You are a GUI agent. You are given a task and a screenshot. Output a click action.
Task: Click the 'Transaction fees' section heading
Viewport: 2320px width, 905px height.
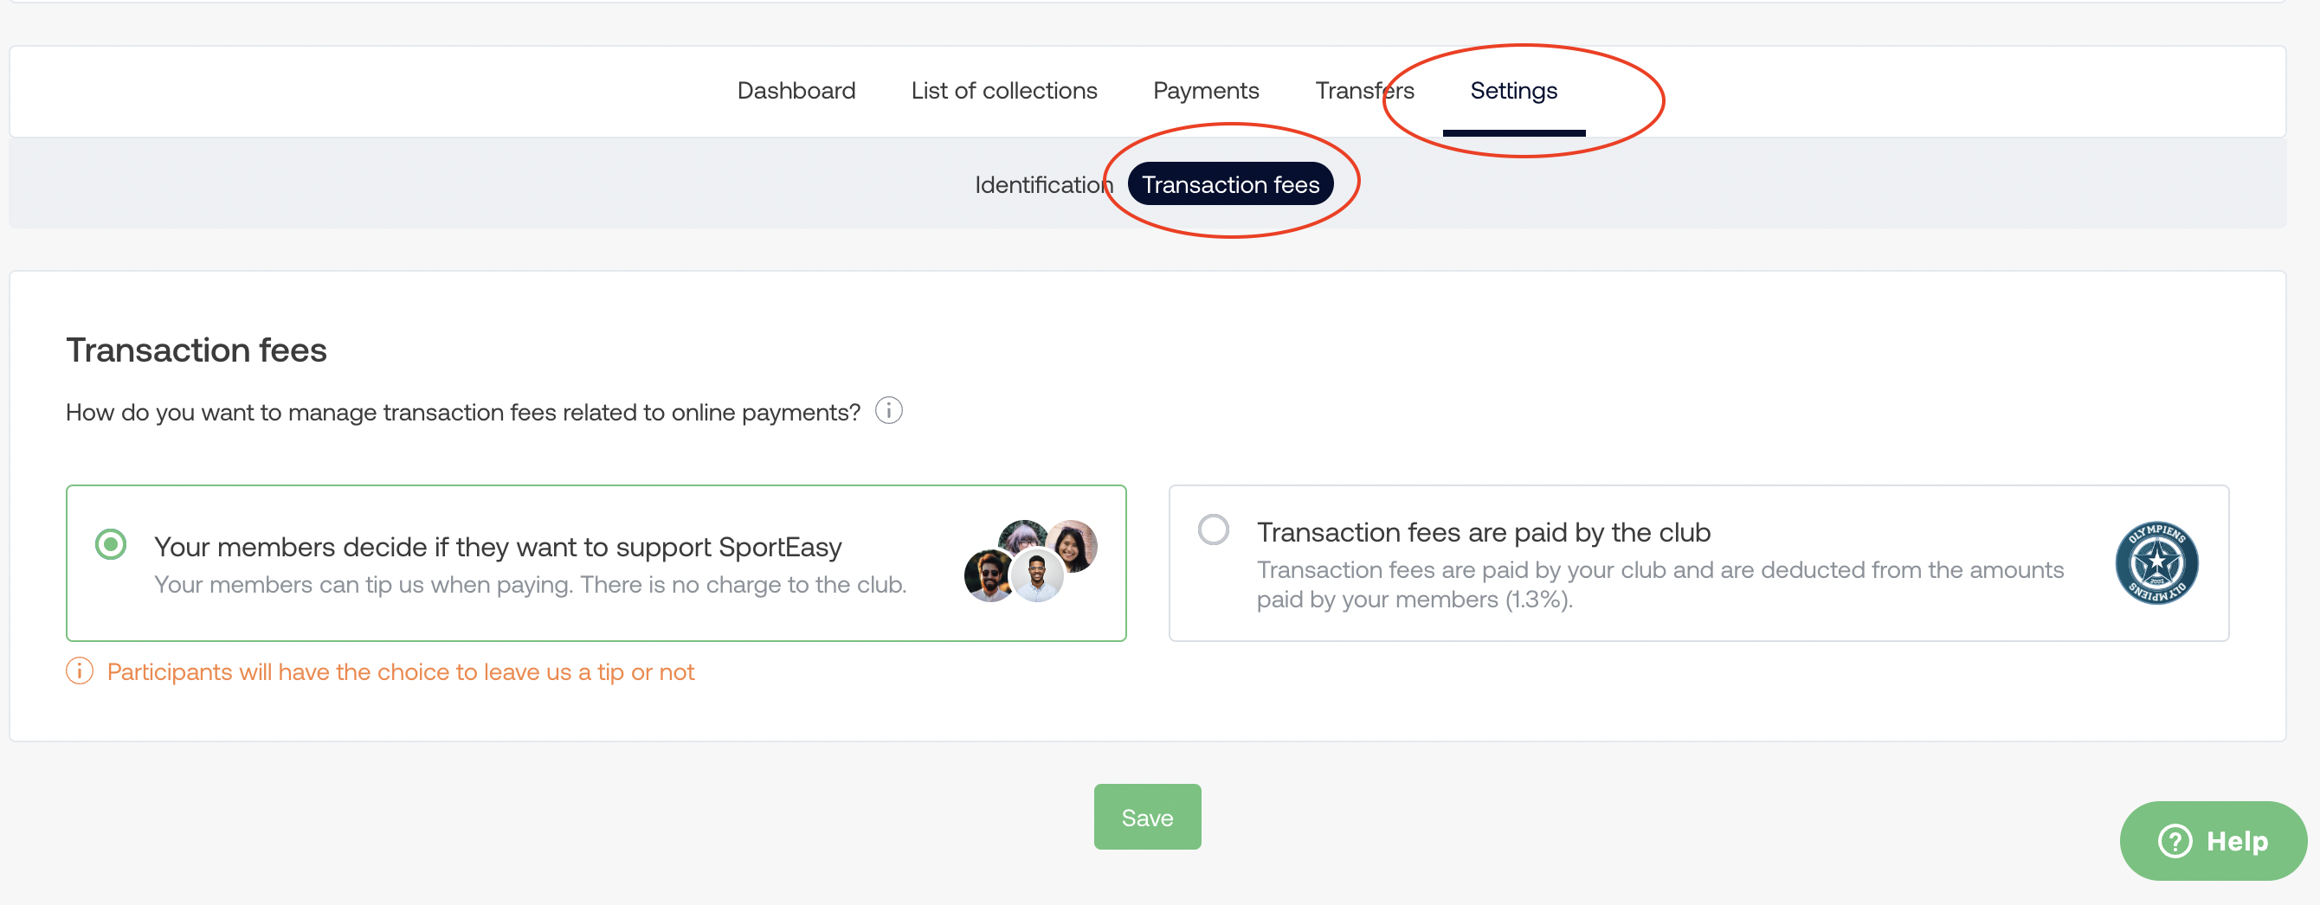tap(197, 350)
